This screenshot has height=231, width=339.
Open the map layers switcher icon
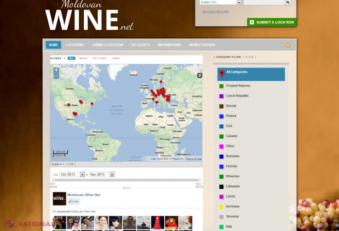pyautogui.click(x=199, y=75)
